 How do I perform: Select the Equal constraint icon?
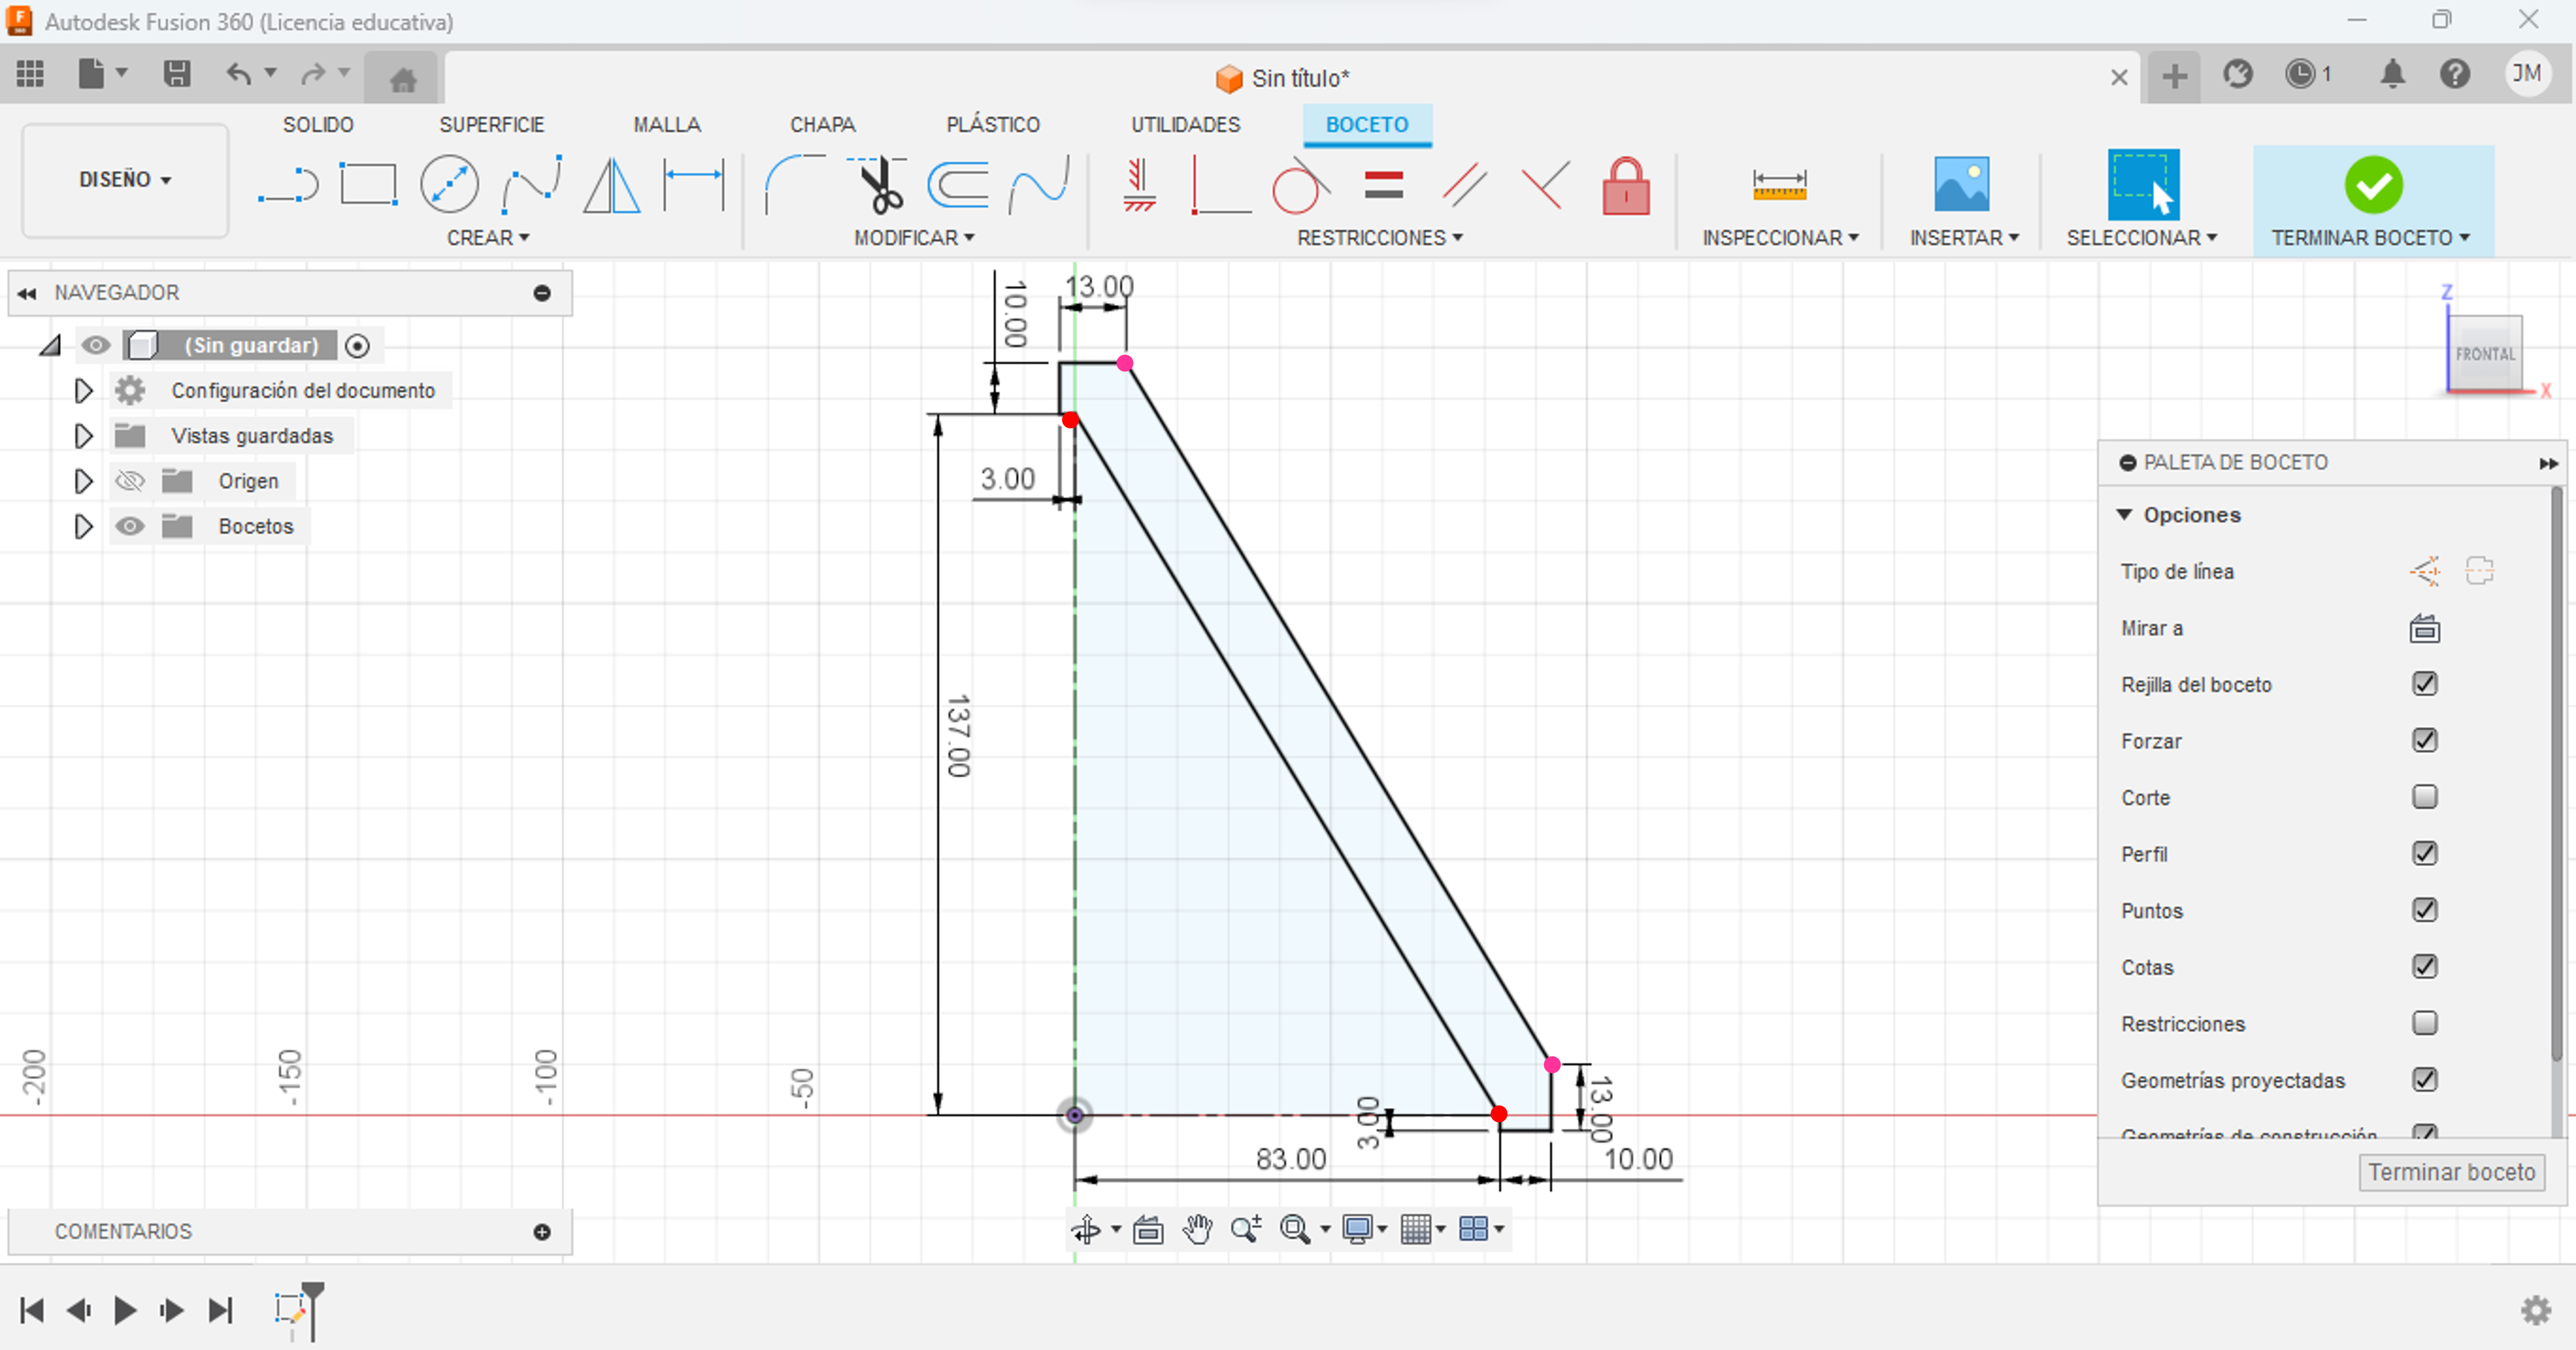[x=1383, y=185]
